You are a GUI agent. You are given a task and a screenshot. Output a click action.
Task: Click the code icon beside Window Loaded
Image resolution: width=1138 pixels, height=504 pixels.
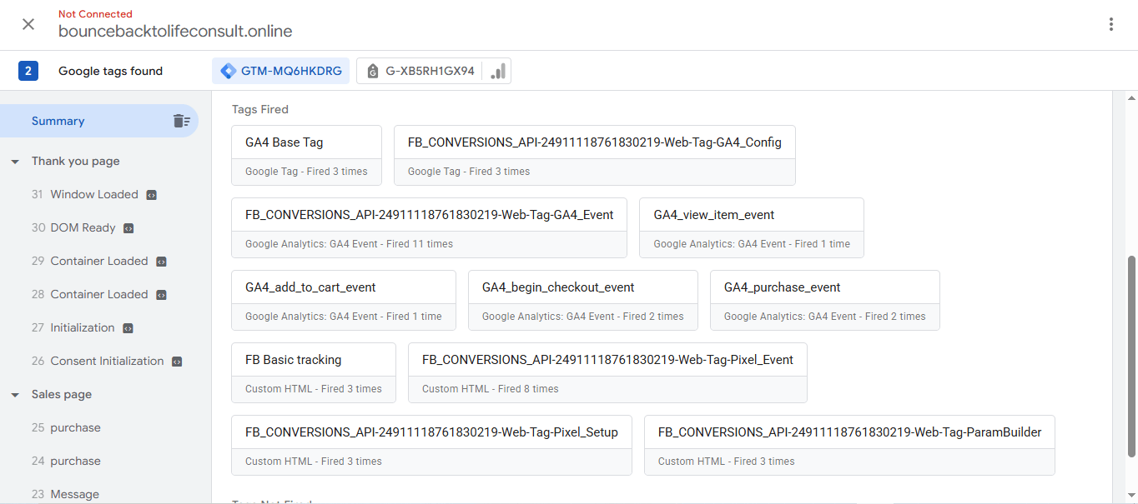click(x=152, y=195)
